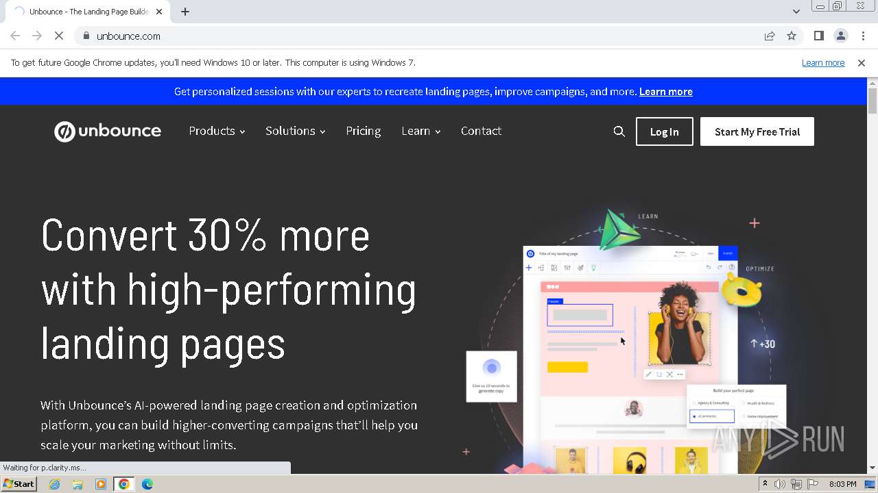Open the Contact page
Viewport: 878px width, 493px height.
(x=481, y=131)
